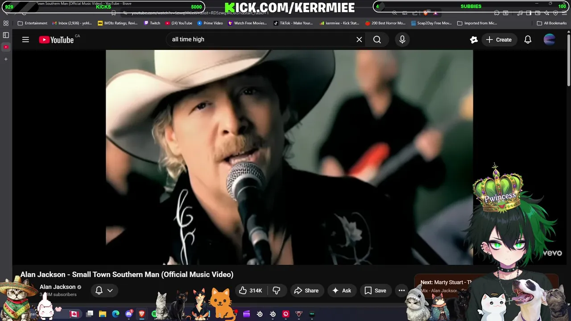571x321 pixels.
Task: Share the video
Action: point(306,291)
